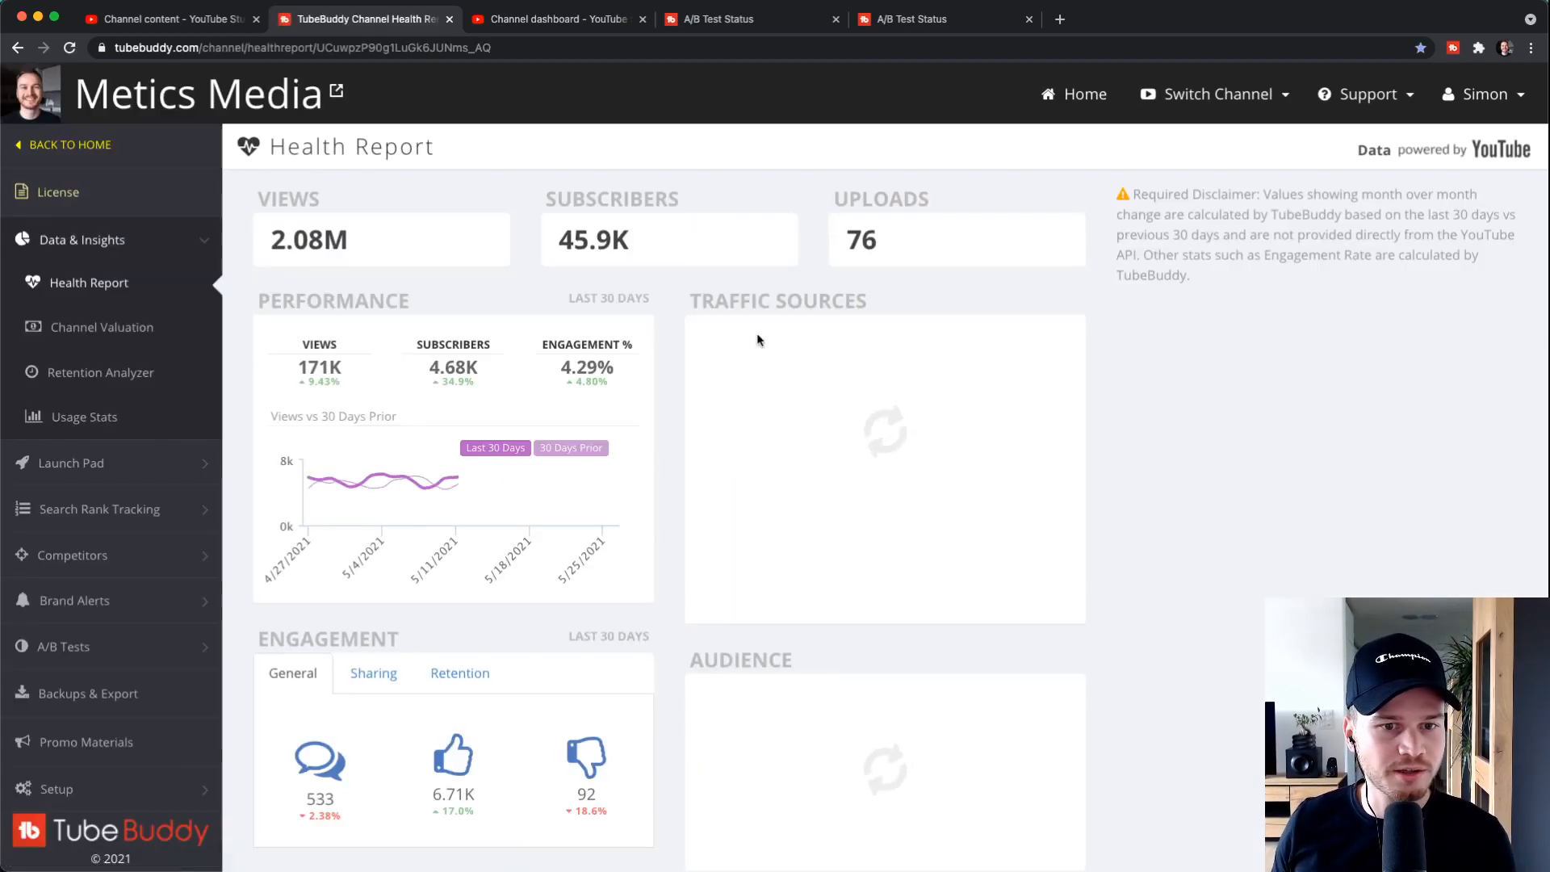This screenshot has height=872, width=1550.
Task: Click the thumbs up likes icon
Action: click(453, 754)
